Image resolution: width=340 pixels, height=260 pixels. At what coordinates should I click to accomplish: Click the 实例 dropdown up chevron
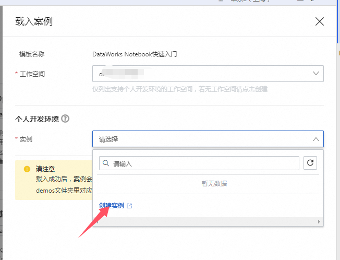(316, 139)
